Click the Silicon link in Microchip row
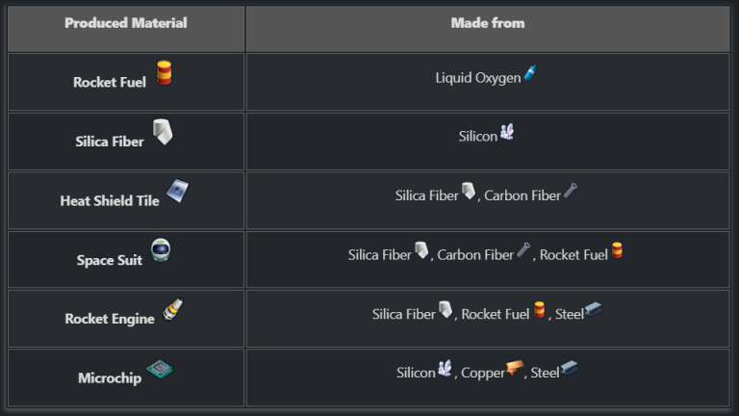Image resolution: width=739 pixels, height=416 pixels. click(x=416, y=373)
